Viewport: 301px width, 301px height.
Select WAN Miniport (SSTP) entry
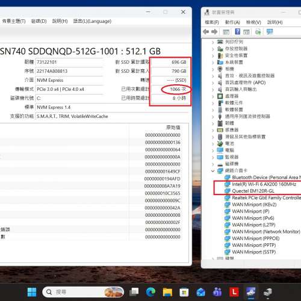pos(254,252)
